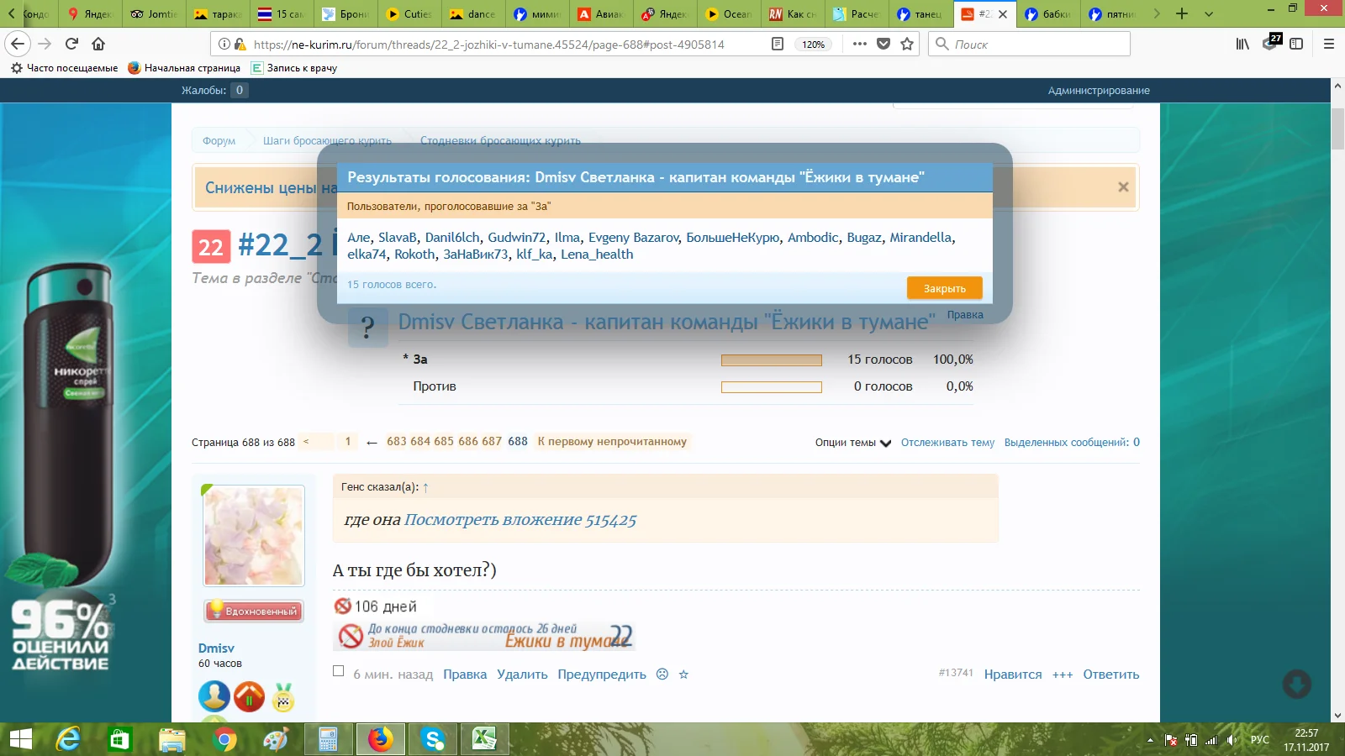The image size is (1345, 756).
Task: Open Google Chrome from the taskbar
Action: tap(224, 739)
